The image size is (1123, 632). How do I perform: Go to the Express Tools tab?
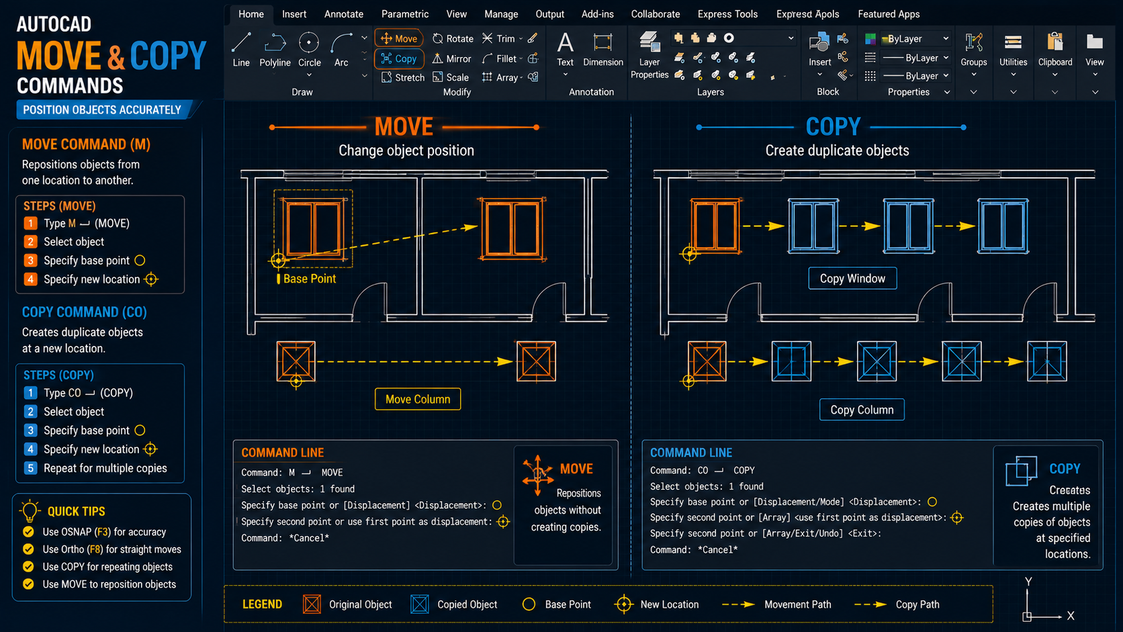[x=727, y=14]
